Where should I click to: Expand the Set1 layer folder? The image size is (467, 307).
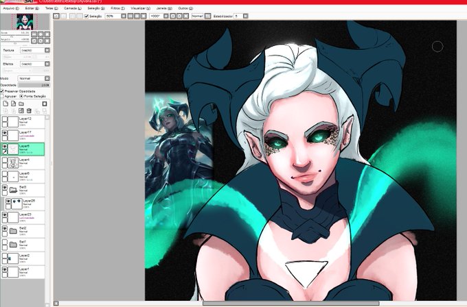click(x=13, y=245)
